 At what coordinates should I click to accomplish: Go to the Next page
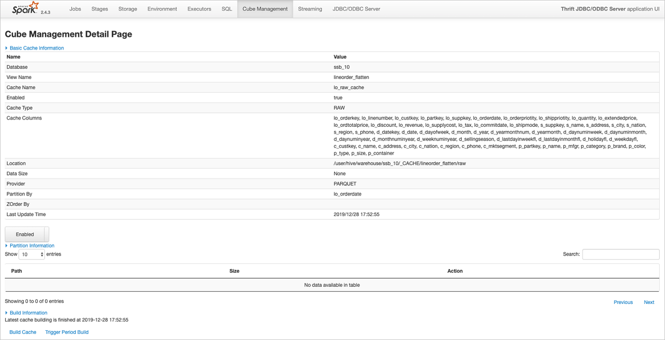tap(649, 302)
